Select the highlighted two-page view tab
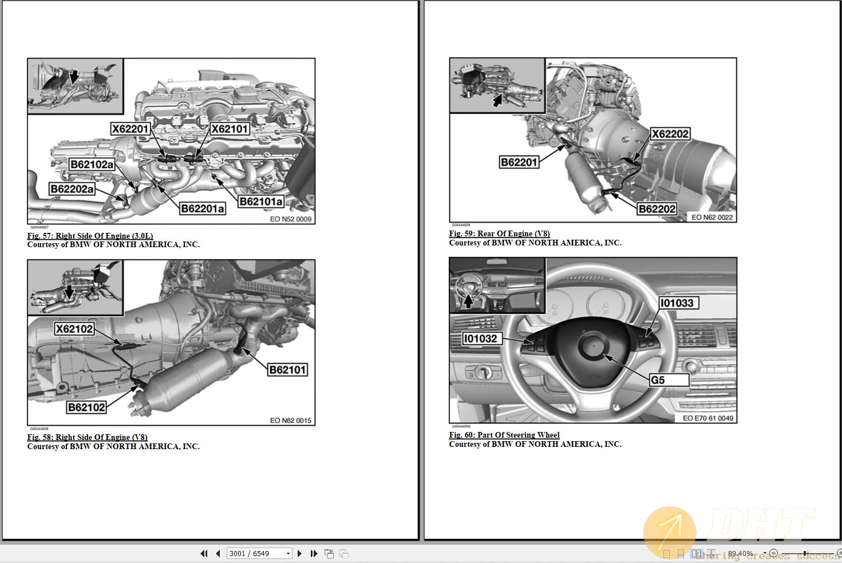Viewport: 842px width, 563px height. pyautogui.click(x=697, y=553)
